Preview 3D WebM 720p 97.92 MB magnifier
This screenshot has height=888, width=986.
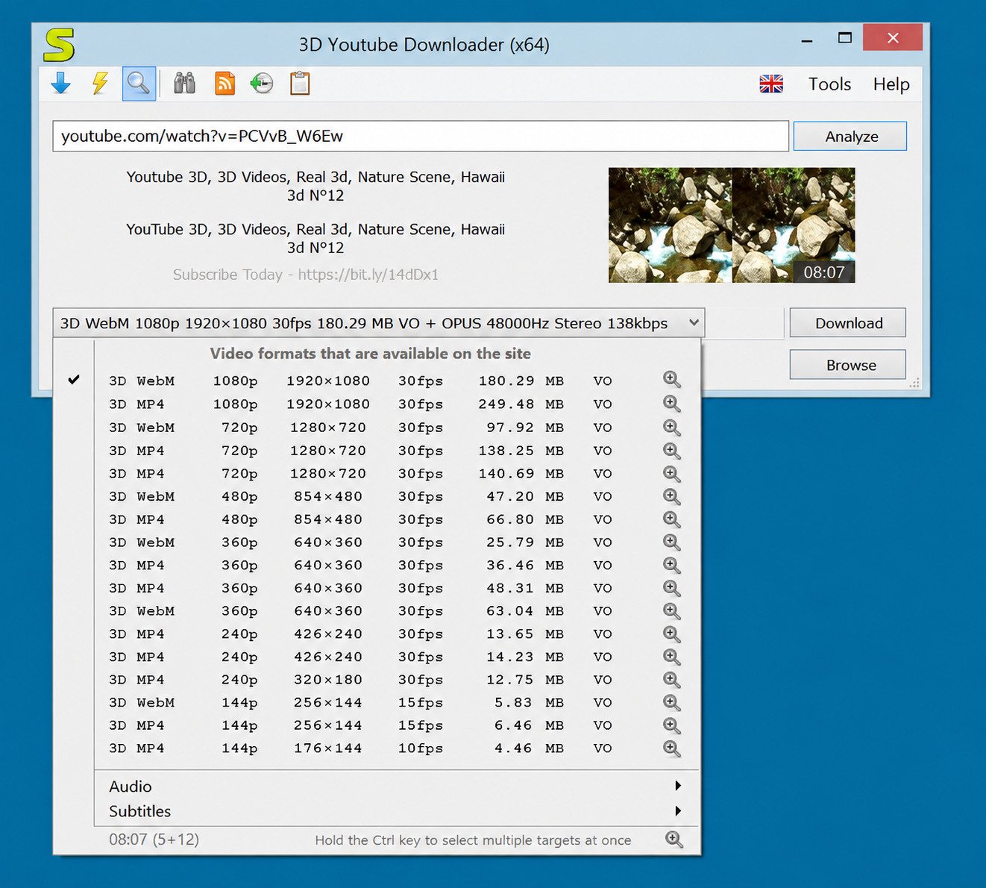click(x=672, y=428)
